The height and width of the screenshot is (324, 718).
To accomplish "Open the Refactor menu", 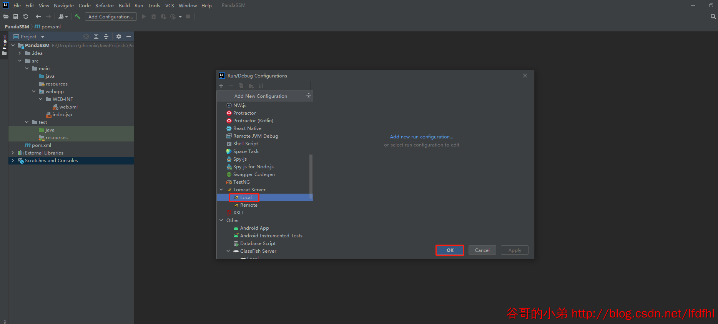I will coord(105,6).
